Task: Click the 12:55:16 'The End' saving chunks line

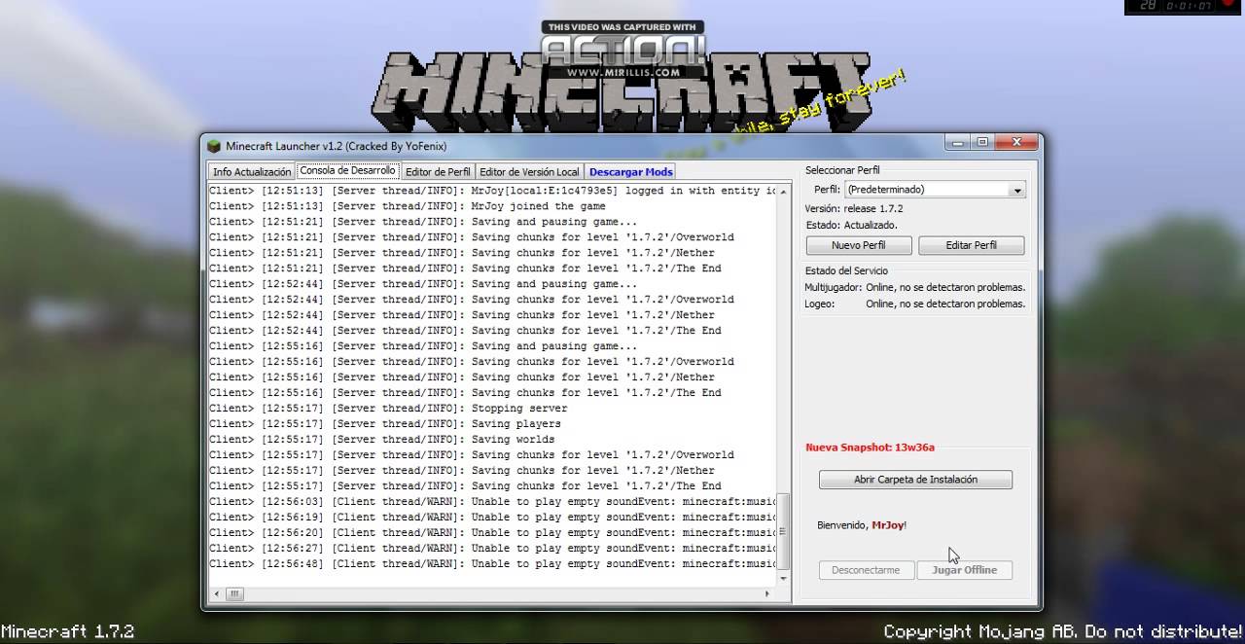Action: (x=465, y=393)
